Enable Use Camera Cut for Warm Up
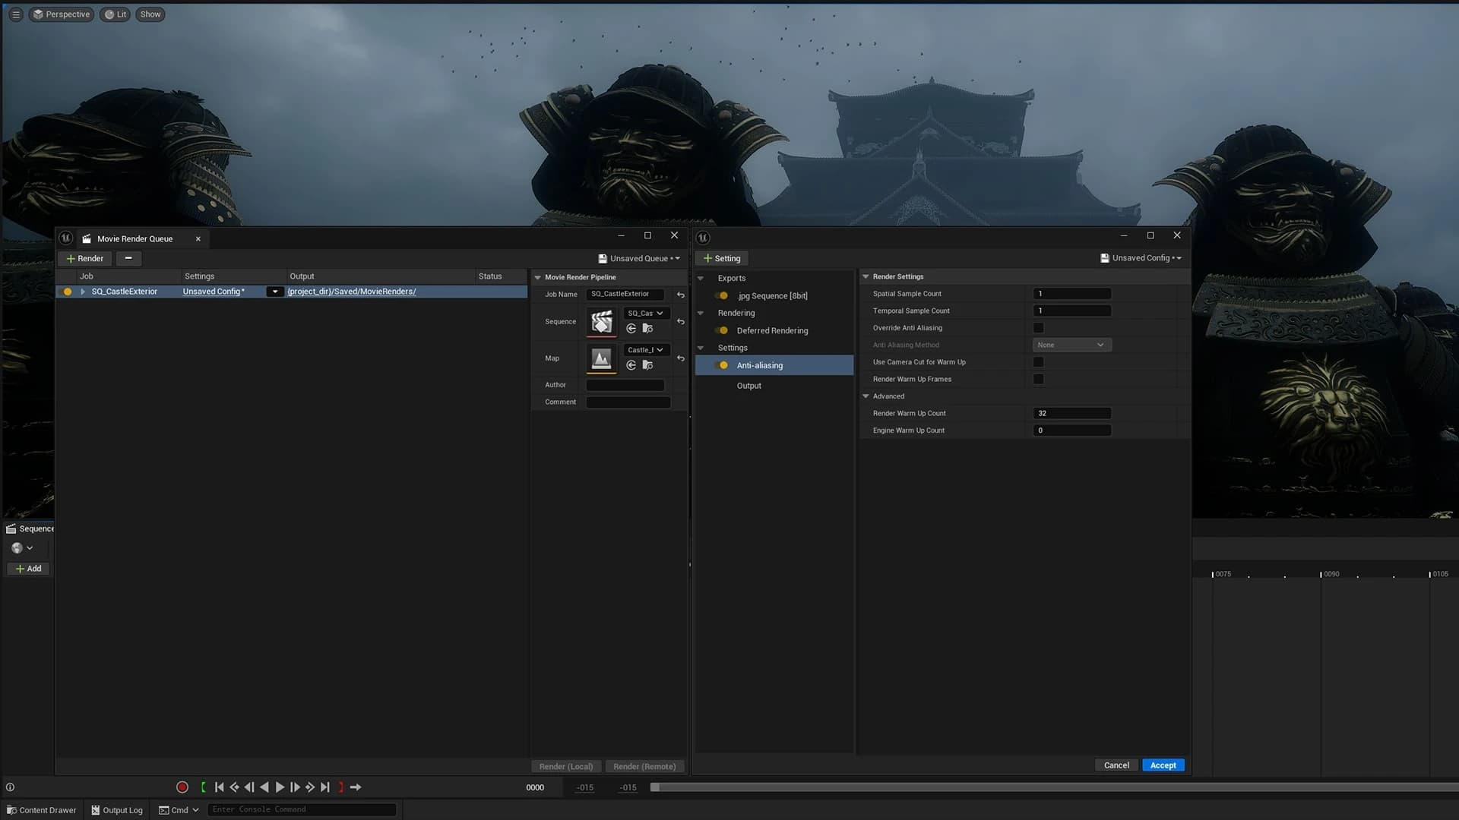 [1038, 362]
